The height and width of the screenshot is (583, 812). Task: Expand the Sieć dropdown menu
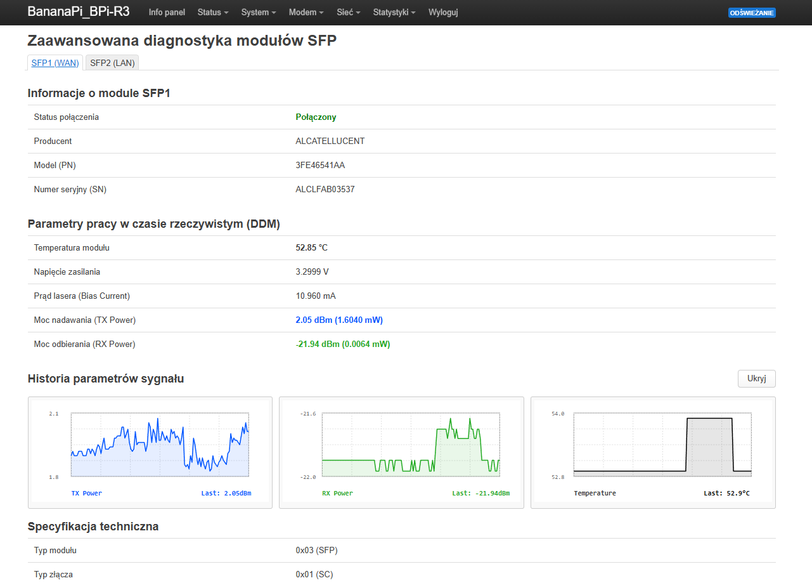(x=349, y=13)
